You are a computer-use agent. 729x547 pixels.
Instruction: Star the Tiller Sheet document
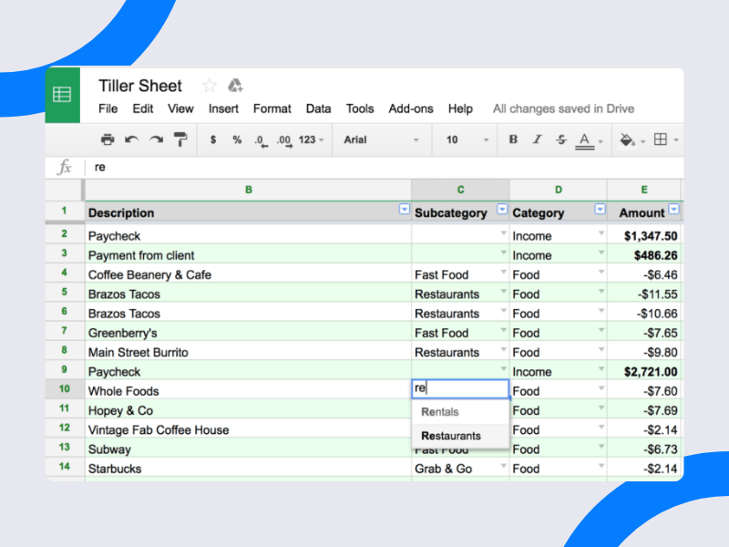point(210,86)
